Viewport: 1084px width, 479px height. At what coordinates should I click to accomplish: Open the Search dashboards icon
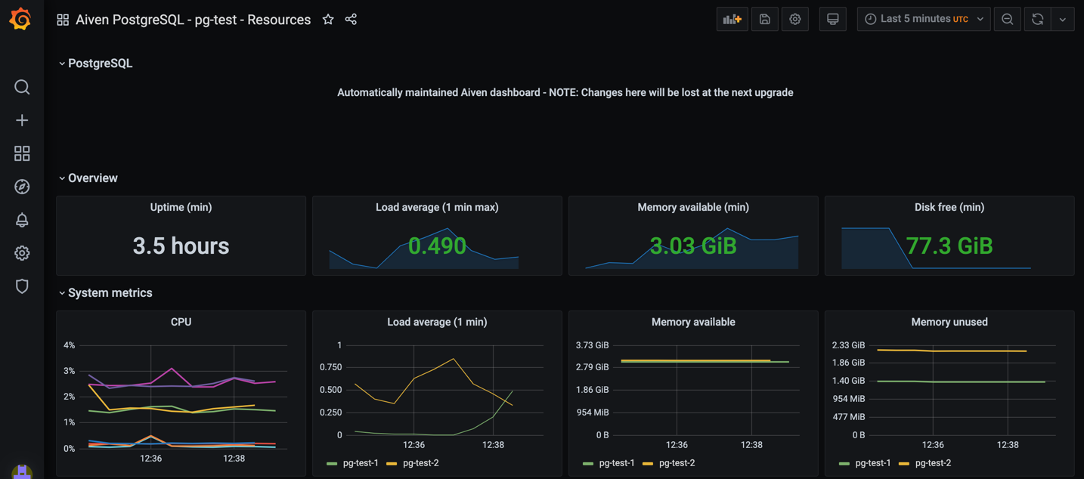coord(22,86)
